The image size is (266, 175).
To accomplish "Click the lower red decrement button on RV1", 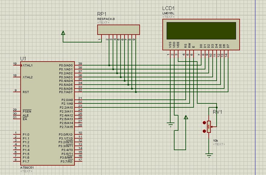I will click(x=204, y=131).
